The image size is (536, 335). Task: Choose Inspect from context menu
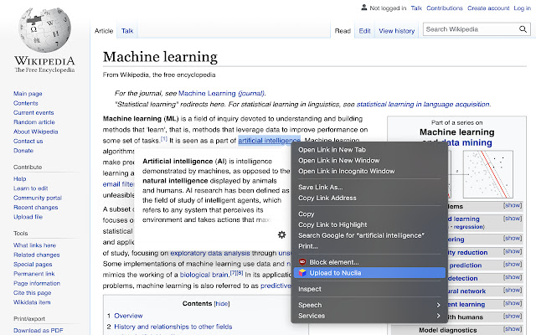[369, 289]
